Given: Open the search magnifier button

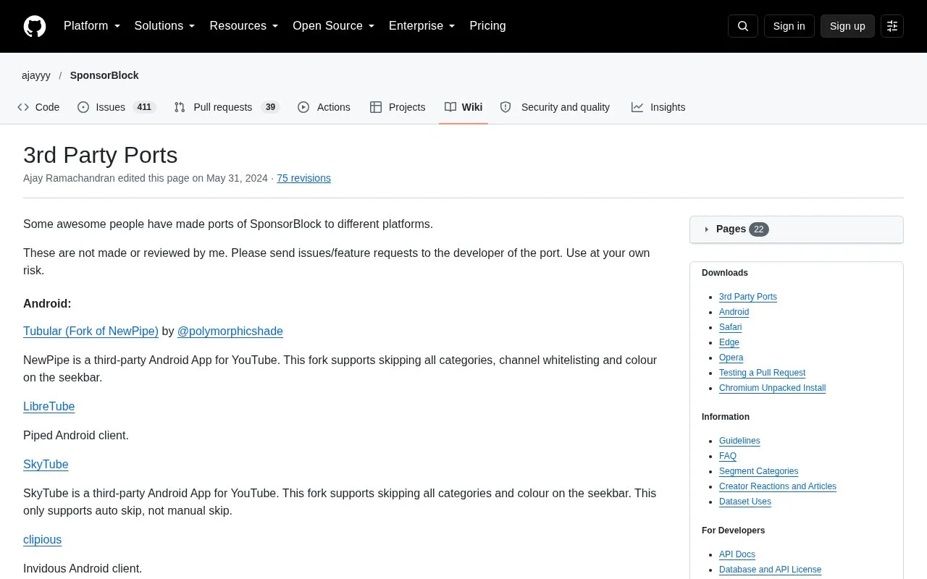Looking at the screenshot, I should 743,26.
